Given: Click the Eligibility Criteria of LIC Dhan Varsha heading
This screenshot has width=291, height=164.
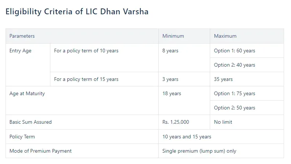Looking at the screenshot, I should 77,12.
